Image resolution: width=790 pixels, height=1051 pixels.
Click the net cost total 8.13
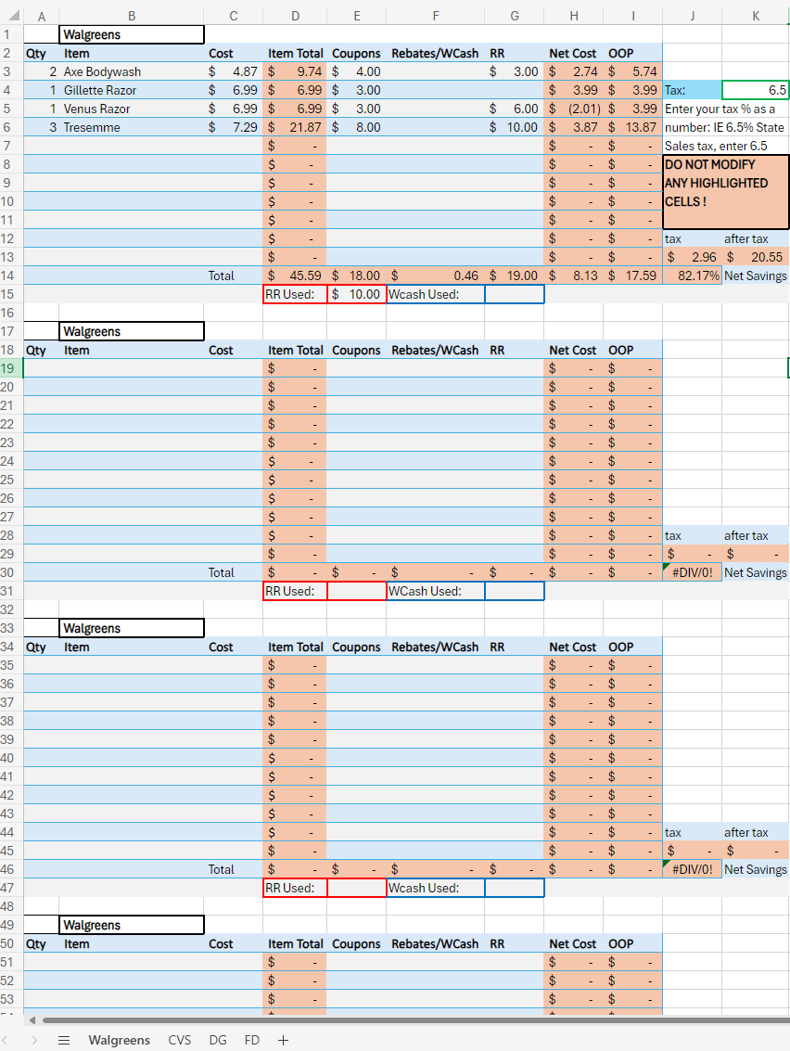574,276
